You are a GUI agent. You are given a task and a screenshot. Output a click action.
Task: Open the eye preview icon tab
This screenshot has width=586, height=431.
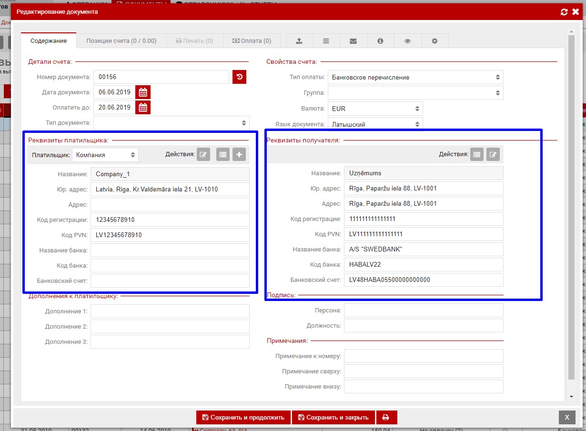(407, 41)
